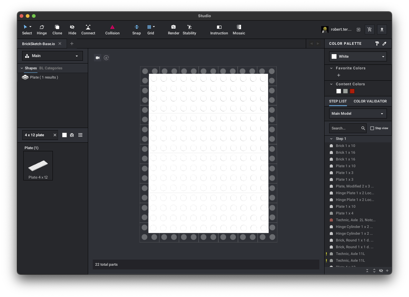This screenshot has width=409, height=297.
Task: Collapse all steps icon
Action: 367,271
